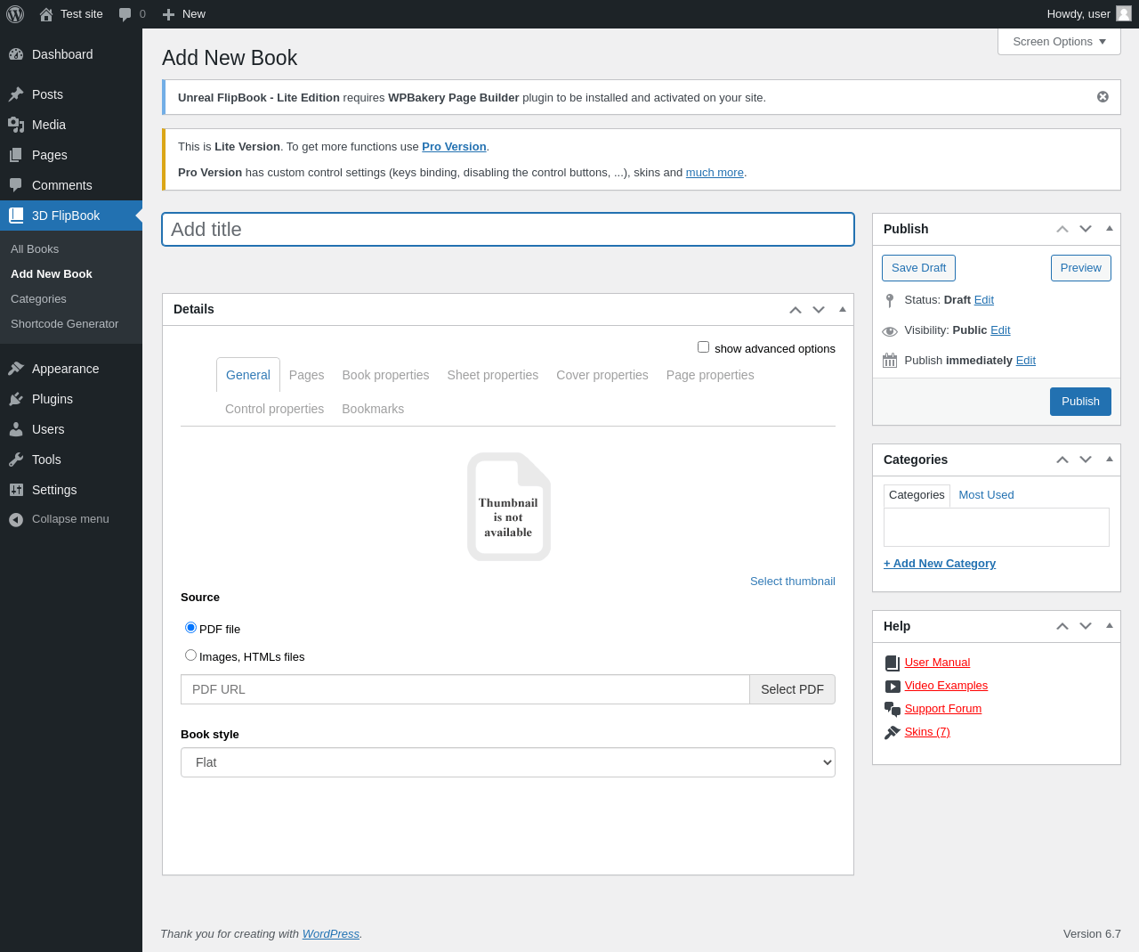The image size is (1139, 952).
Task: Switch to the Book properties tab
Action: point(385,375)
